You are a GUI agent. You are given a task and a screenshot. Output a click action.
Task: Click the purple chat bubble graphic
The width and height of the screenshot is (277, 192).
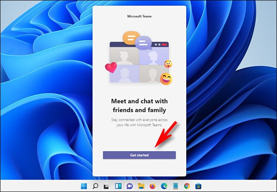[x=144, y=42]
